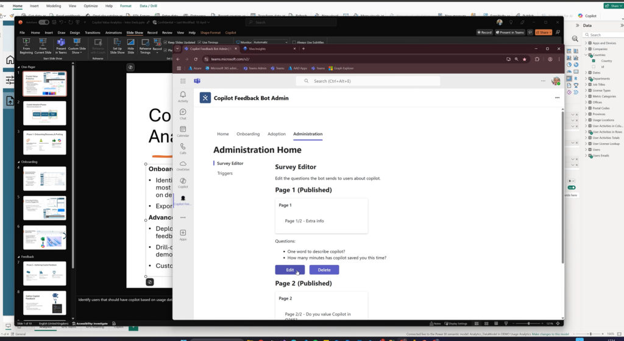
Task: Click the PowerPoint Share button
Action: tap(543, 33)
